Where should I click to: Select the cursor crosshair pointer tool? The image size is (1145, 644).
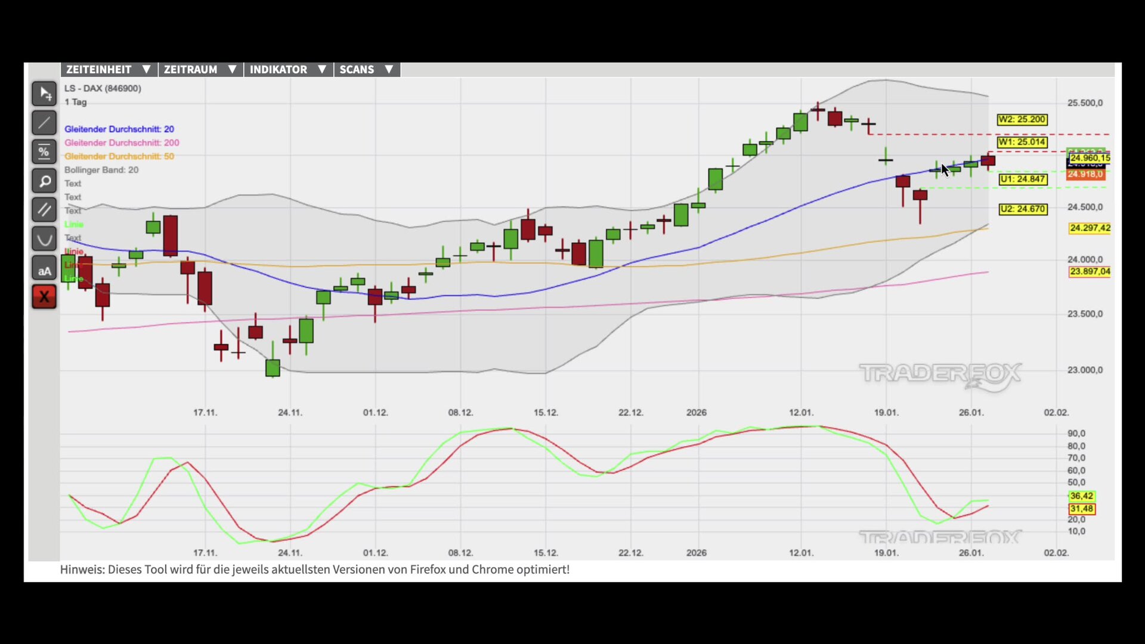pos(44,94)
